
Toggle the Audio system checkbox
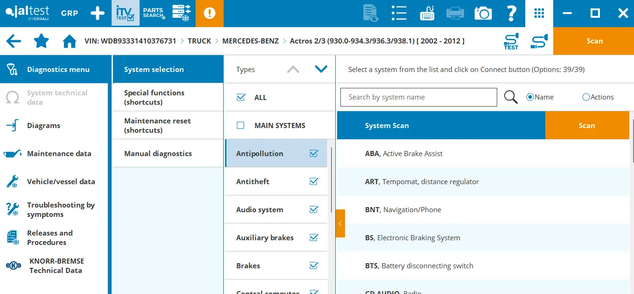314,209
